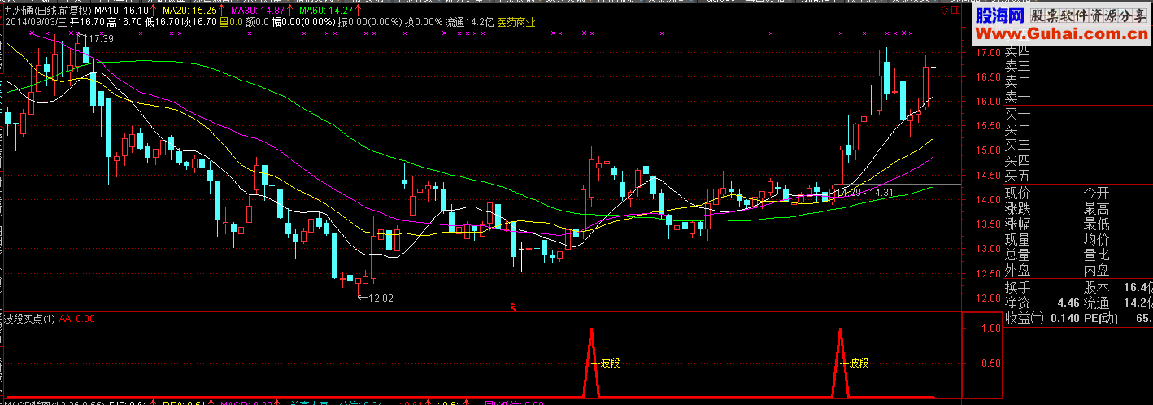The image size is (1153, 405).
Task: Click the 换手 field label
Action: [x=1017, y=288]
